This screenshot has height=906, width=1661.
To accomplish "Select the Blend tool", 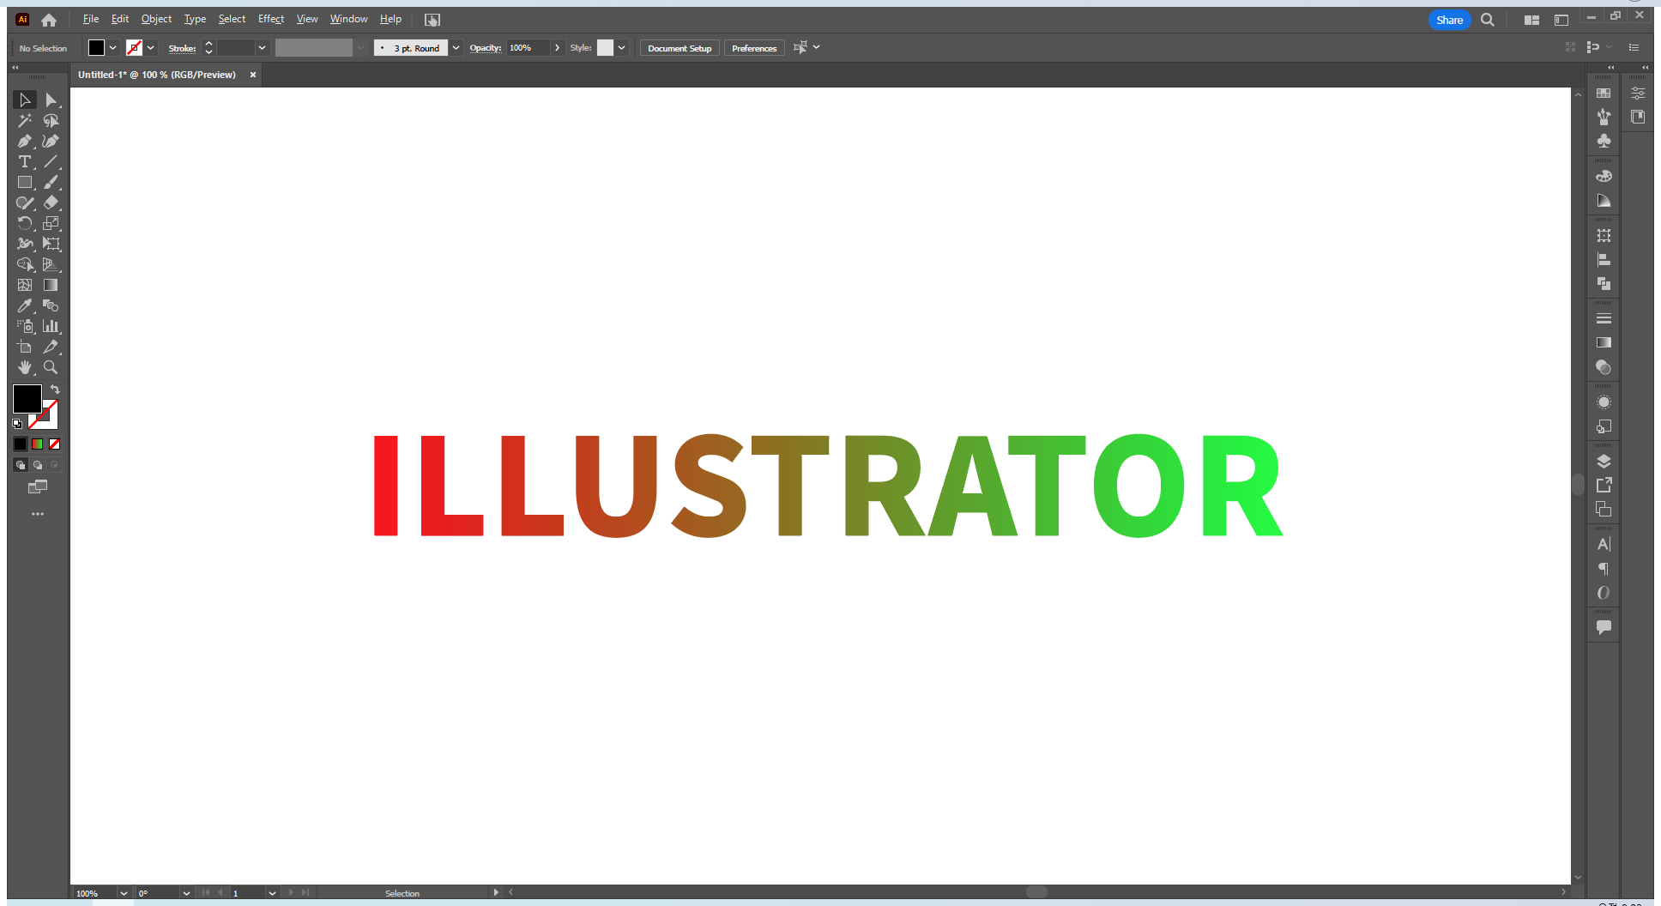I will point(51,306).
